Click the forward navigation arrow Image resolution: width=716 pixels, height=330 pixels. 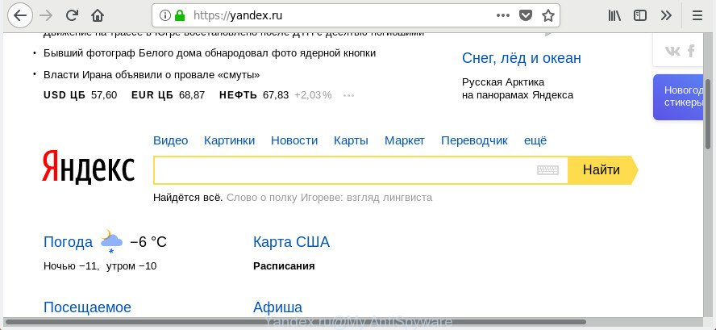(46, 15)
